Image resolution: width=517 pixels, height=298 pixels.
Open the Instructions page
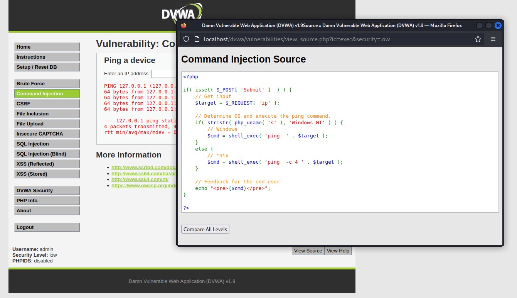tap(47, 57)
